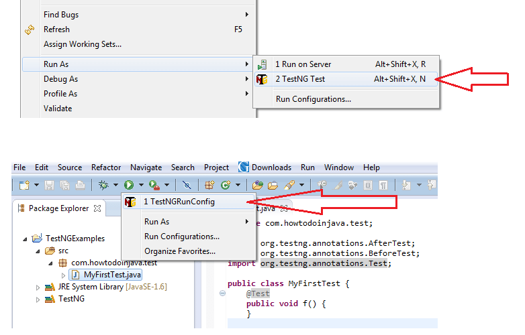Click the Open Type toolbar icon
Screen dimensions: 525x335
click(x=258, y=185)
